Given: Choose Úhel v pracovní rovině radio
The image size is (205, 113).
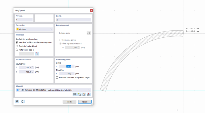Looking at the screenshot, I should click(60, 44).
